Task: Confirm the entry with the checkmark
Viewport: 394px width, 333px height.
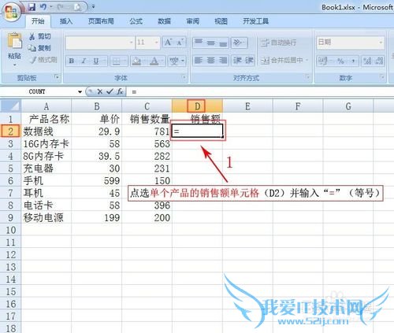Action: 110,91
